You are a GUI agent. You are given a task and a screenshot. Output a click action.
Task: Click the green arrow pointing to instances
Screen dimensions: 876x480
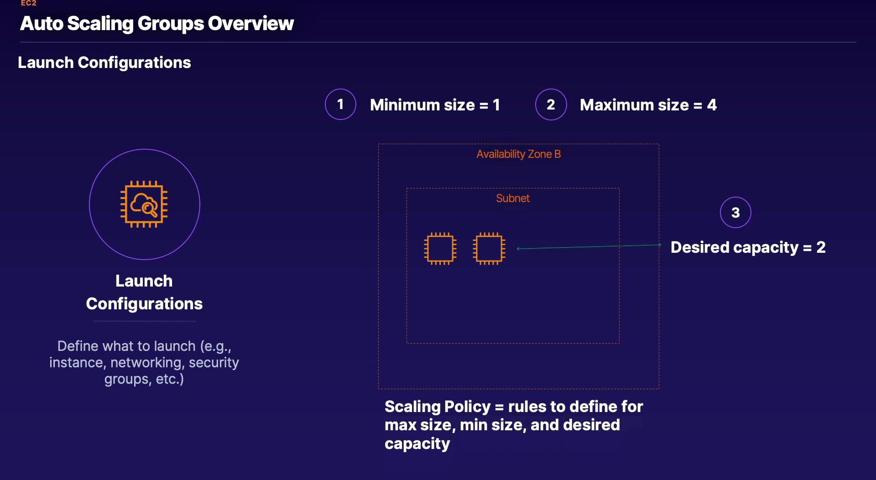pyautogui.click(x=589, y=247)
